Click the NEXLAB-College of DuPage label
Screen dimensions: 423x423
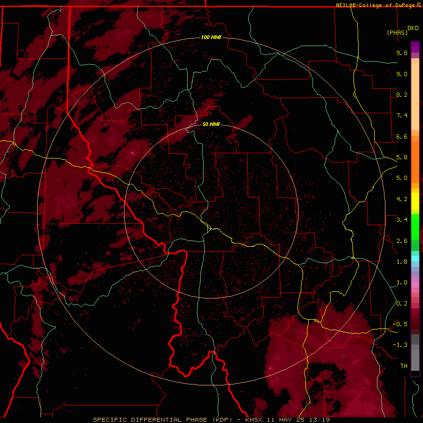pyautogui.click(x=375, y=5)
